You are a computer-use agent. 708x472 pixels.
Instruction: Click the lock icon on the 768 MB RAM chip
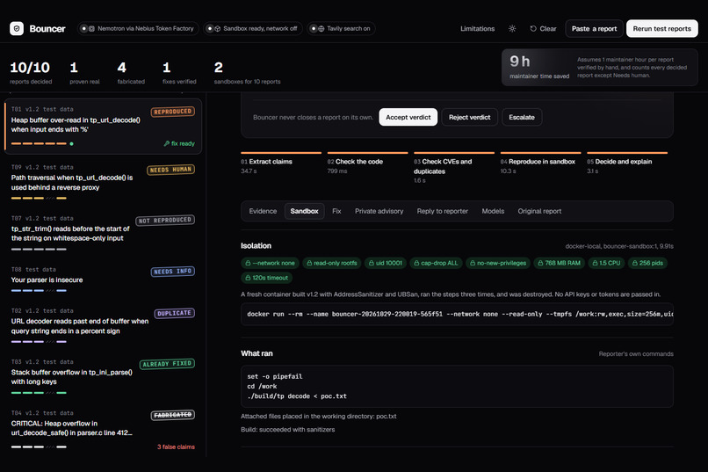[x=540, y=263]
